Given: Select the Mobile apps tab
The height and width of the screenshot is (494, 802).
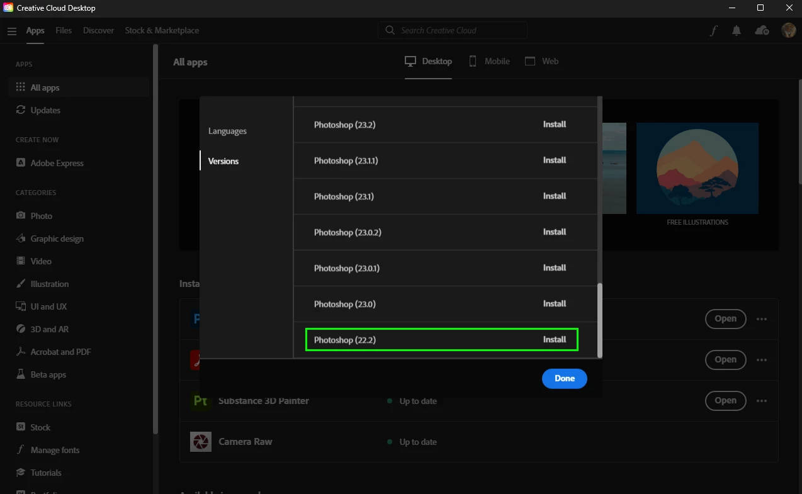Looking at the screenshot, I should (489, 61).
